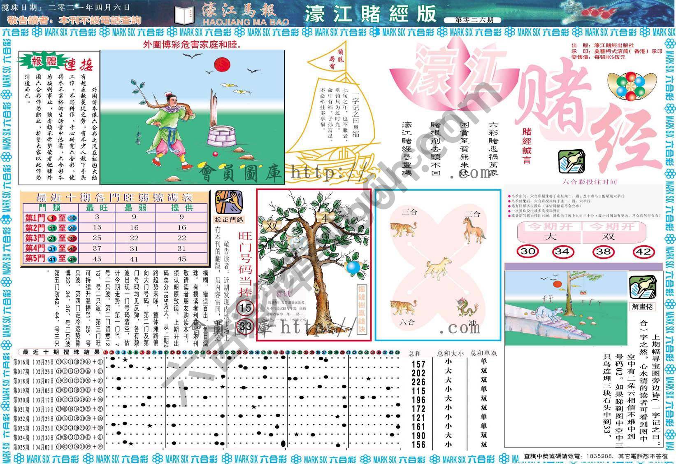Click the 总和 value 157

coord(418,364)
